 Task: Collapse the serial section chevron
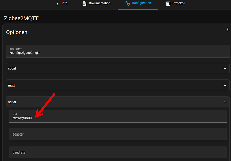225,102
